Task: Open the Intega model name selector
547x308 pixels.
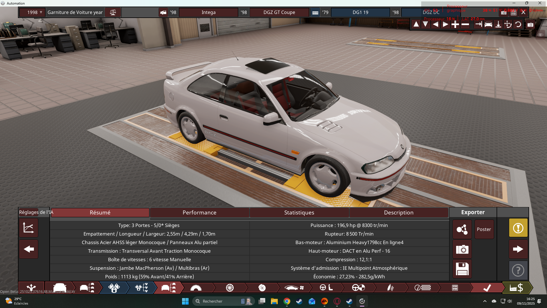Action: 208,12
